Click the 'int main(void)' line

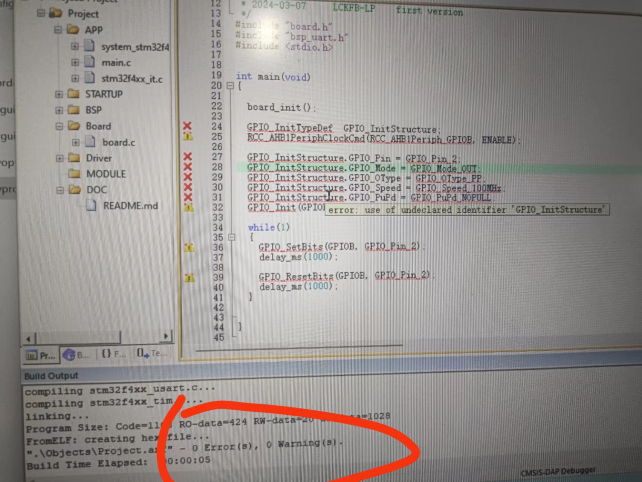point(273,77)
